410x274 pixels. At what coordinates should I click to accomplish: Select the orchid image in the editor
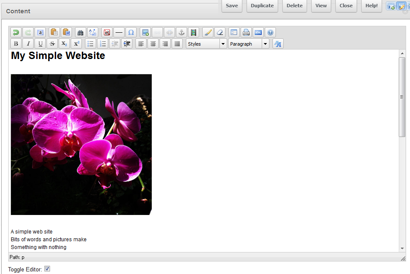tap(81, 144)
